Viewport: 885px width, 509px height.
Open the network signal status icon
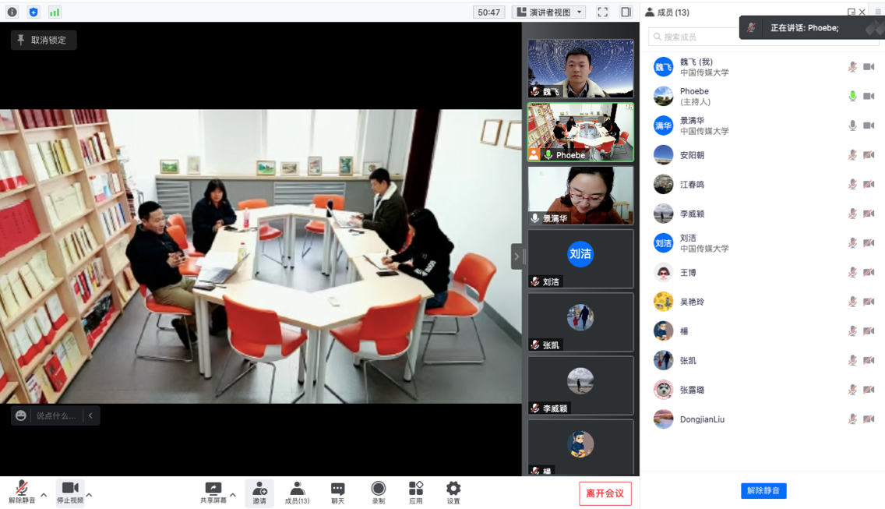point(55,12)
